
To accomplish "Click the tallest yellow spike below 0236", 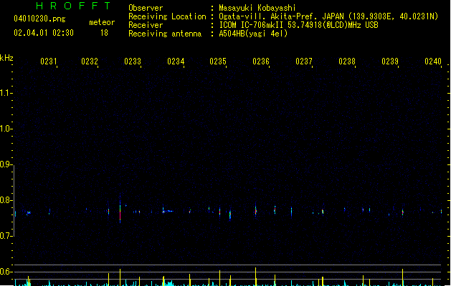I will (x=255, y=277).
